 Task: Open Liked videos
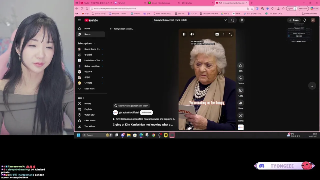click(90, 120)
